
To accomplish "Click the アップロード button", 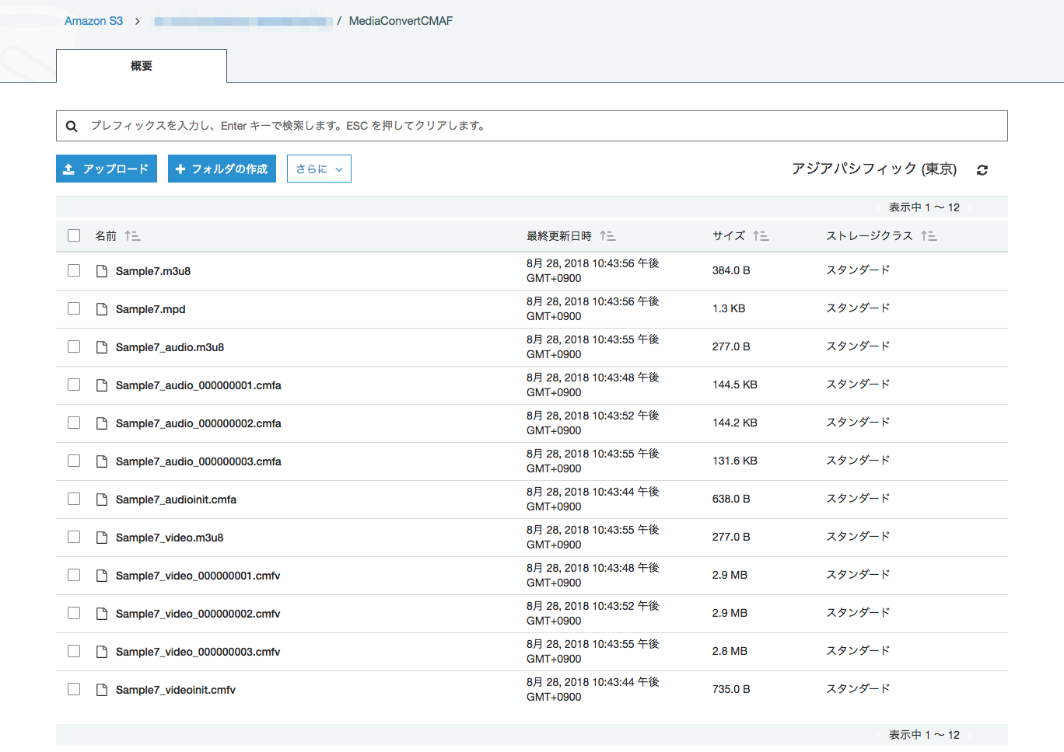I will coord(106,169).
